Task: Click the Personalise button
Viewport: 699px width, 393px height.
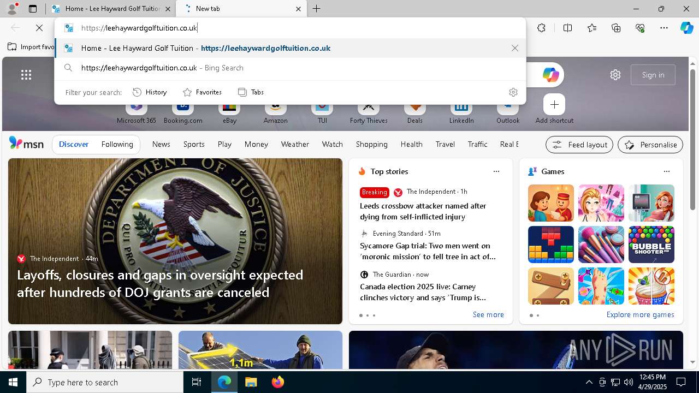Action: coord(650,145)
